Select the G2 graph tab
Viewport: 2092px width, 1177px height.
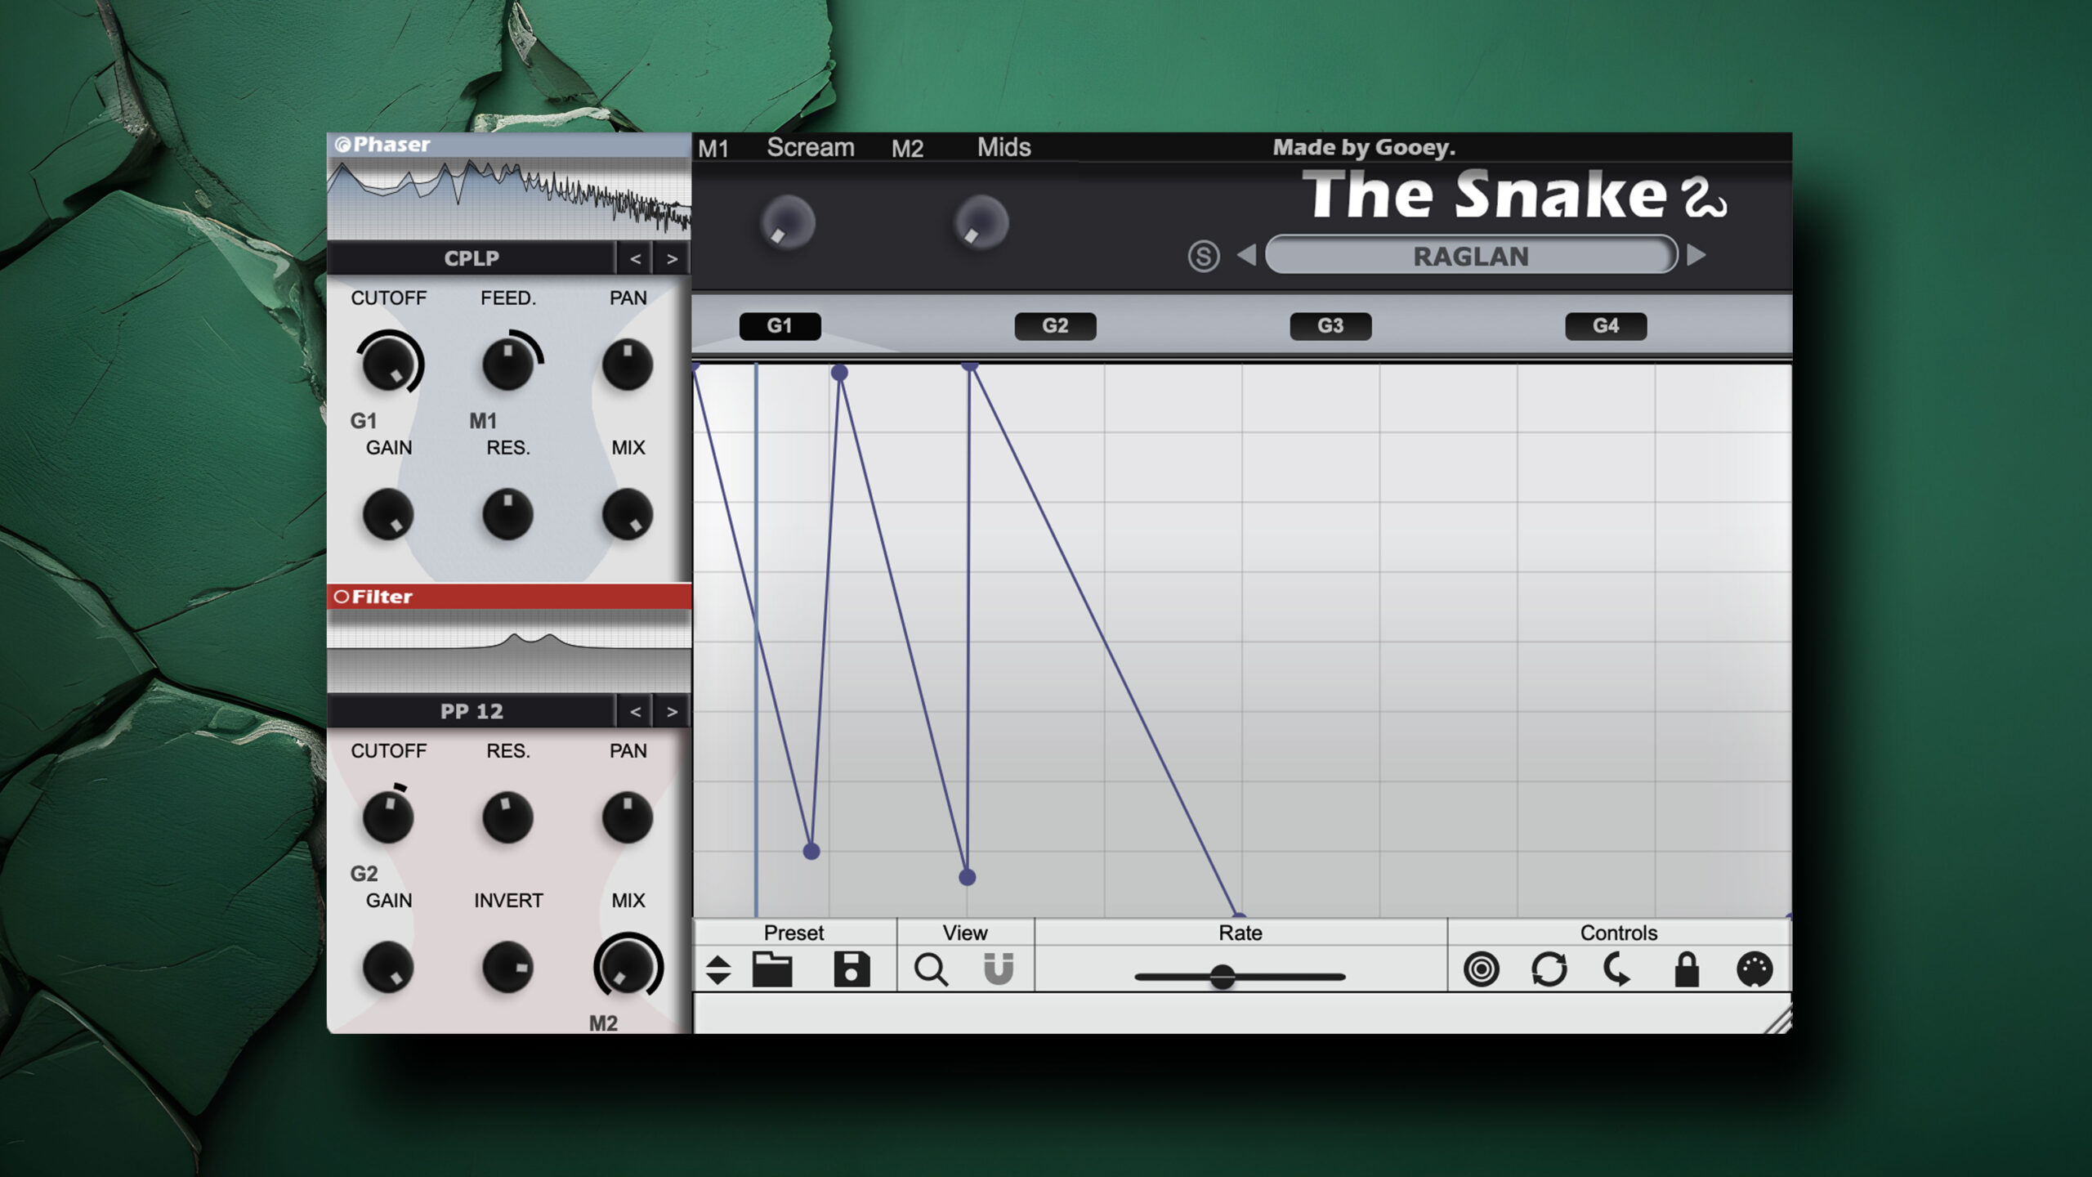tap(1055, 325)
